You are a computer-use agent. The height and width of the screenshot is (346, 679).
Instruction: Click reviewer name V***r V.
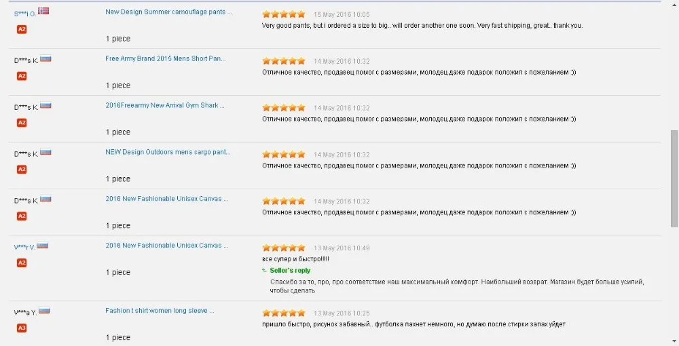click(x=24, y=248)
